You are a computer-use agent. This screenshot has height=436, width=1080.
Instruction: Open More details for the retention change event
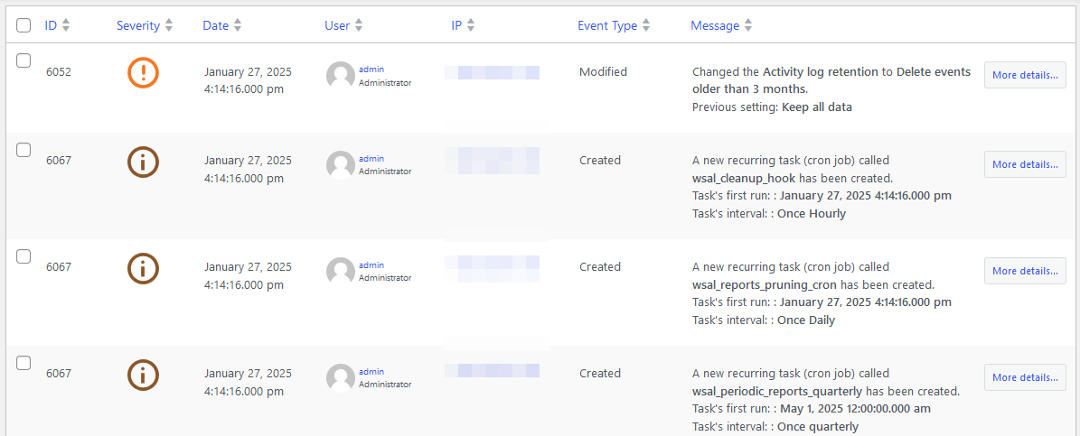1025,75
